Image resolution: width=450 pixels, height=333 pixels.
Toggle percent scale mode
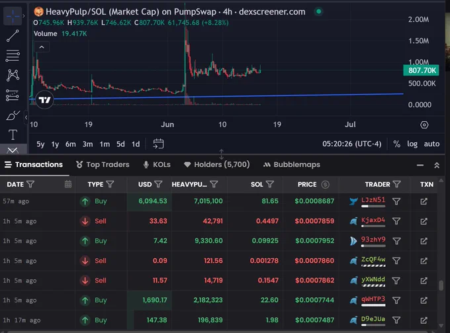click(x=396, y=144)
